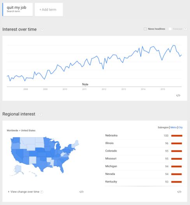Open the Regional interest help icon
The height and width of the screenshot is (205, 190).
40,115
